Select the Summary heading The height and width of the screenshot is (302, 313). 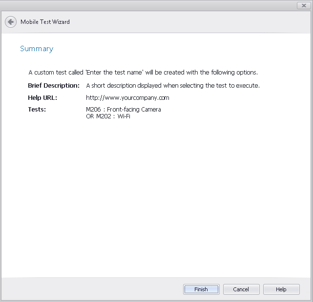point(37,49)
